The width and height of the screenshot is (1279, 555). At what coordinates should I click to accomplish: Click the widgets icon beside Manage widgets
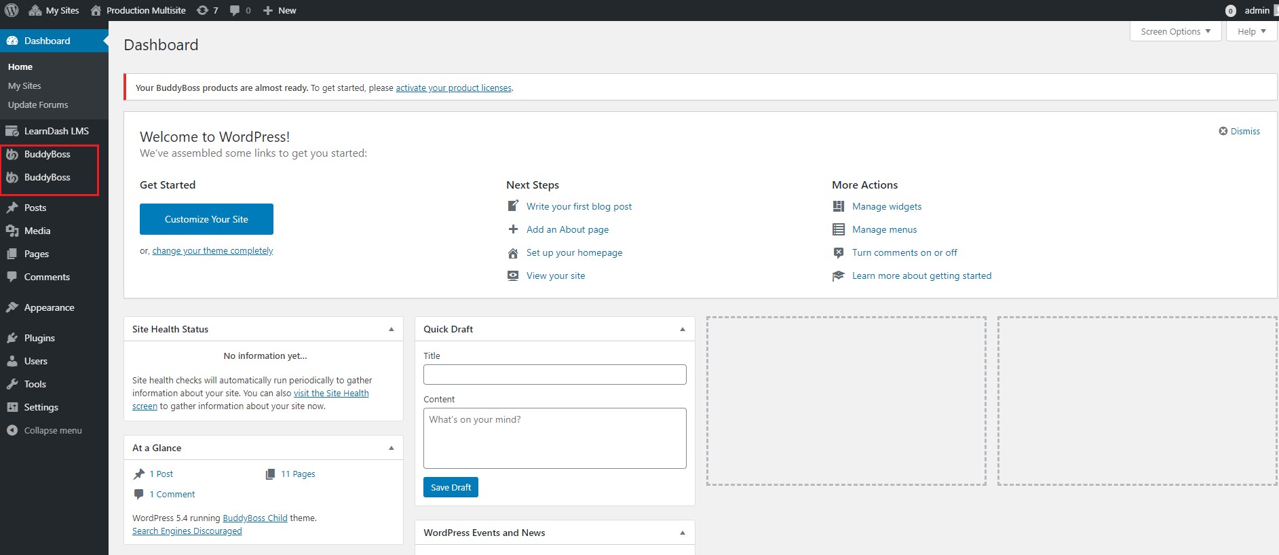tap(839, 206)
